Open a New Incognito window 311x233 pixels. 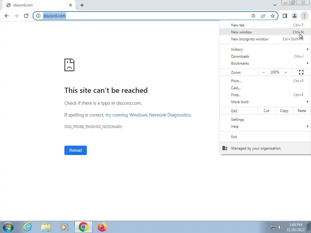click(265, 39)
